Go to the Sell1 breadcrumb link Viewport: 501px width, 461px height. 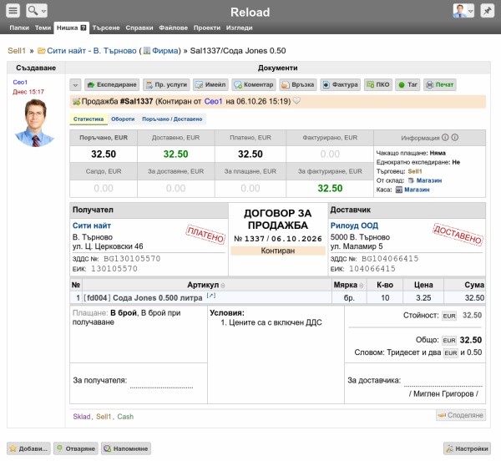point(17,51)
